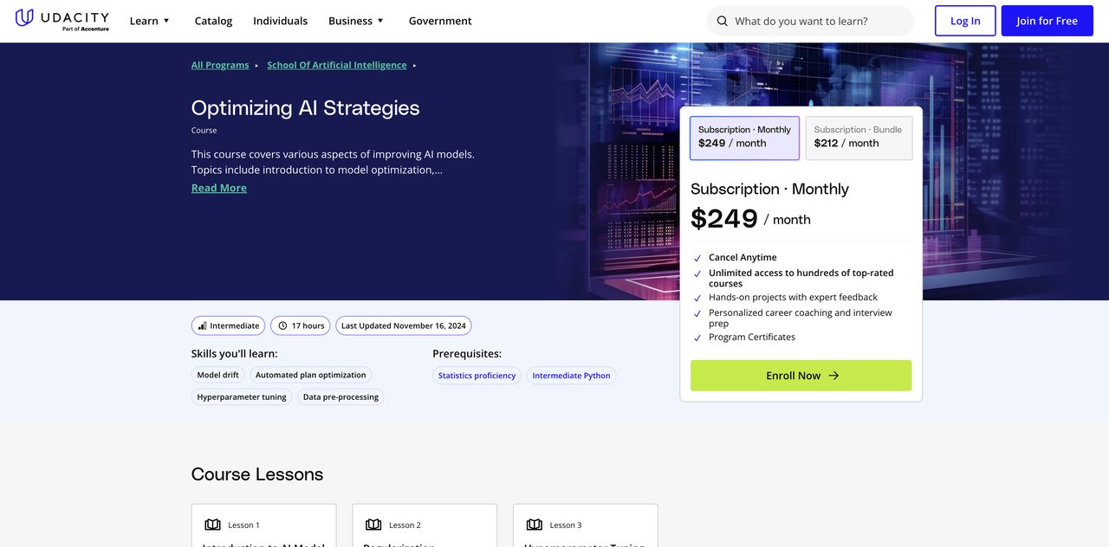The image size is (1109, 547).
Task: Open the Government menu item
Action: [440, 21]
